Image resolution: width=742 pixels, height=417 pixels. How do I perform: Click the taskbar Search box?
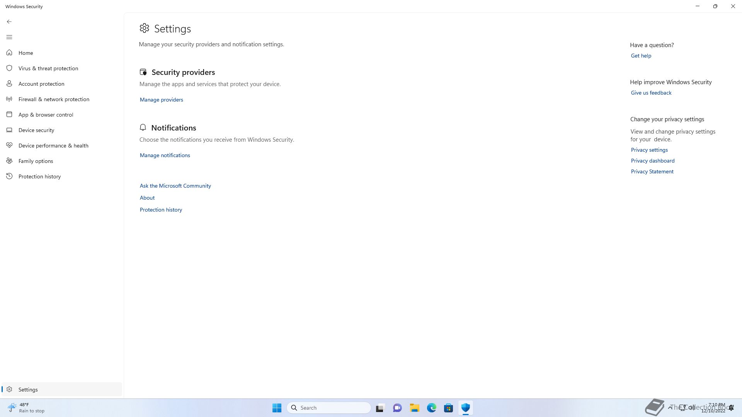[x=329, y=408]
